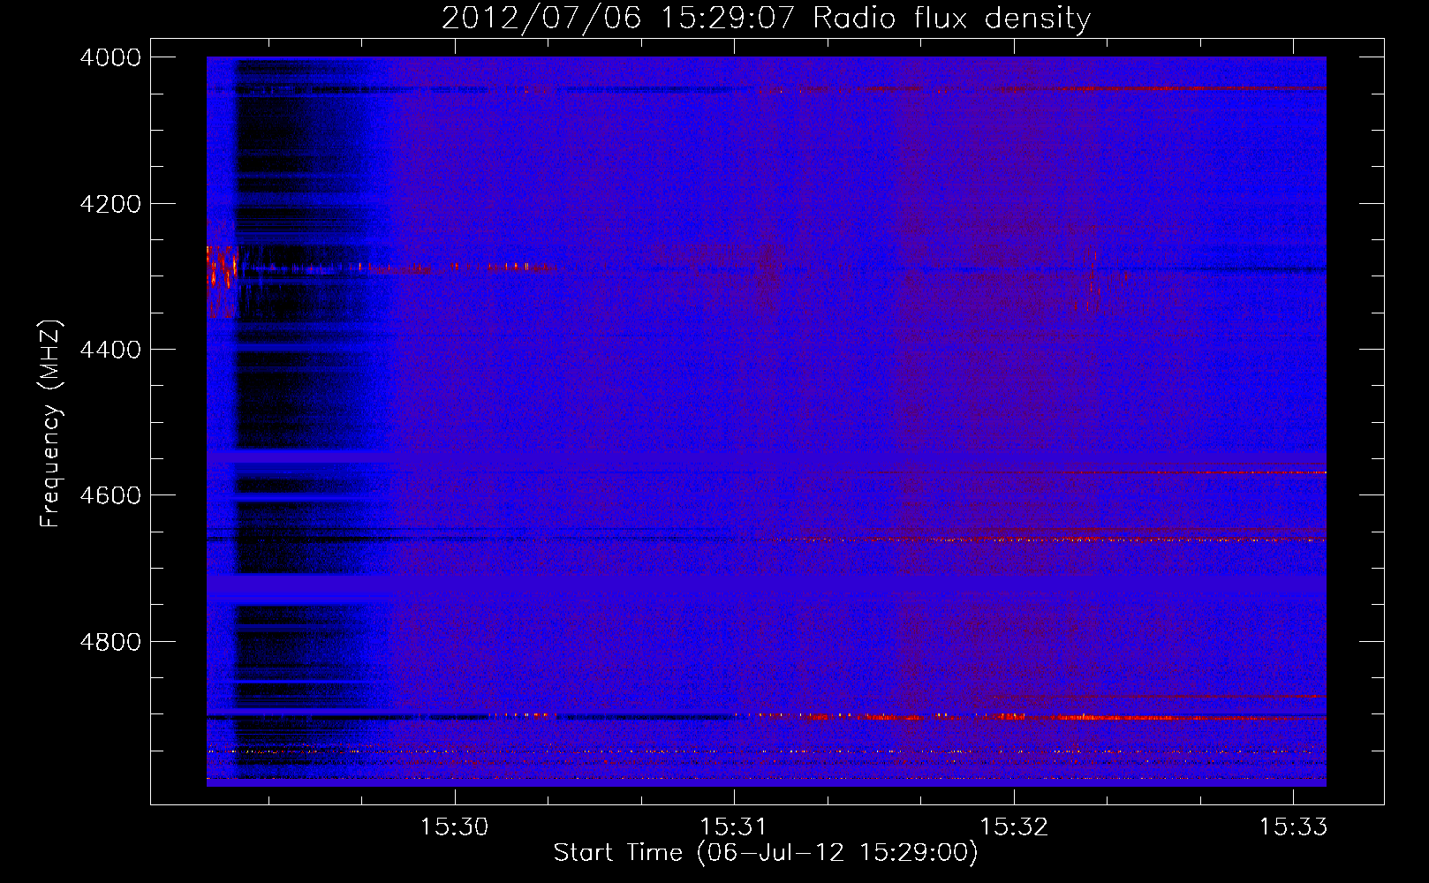This screenshot has width=1429, height=883.
Task: Select the 4600 frequency tick label
Action: [x=110, y=495]
